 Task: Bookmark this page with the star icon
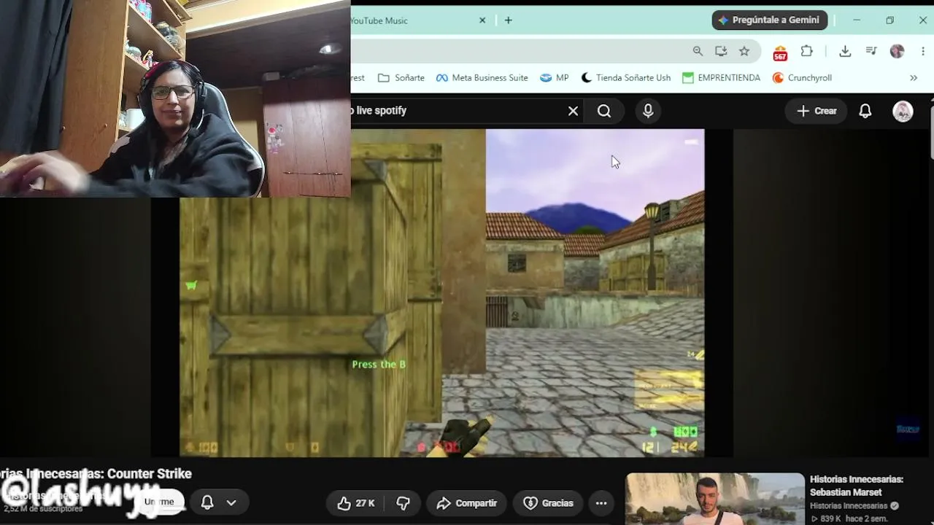[x=744, y=51]
